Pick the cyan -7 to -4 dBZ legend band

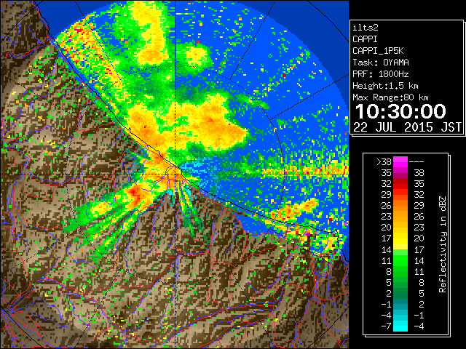(x=400, y=326)
